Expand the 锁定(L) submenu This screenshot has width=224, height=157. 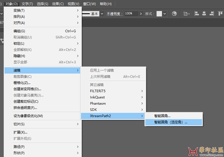point(42,43)
